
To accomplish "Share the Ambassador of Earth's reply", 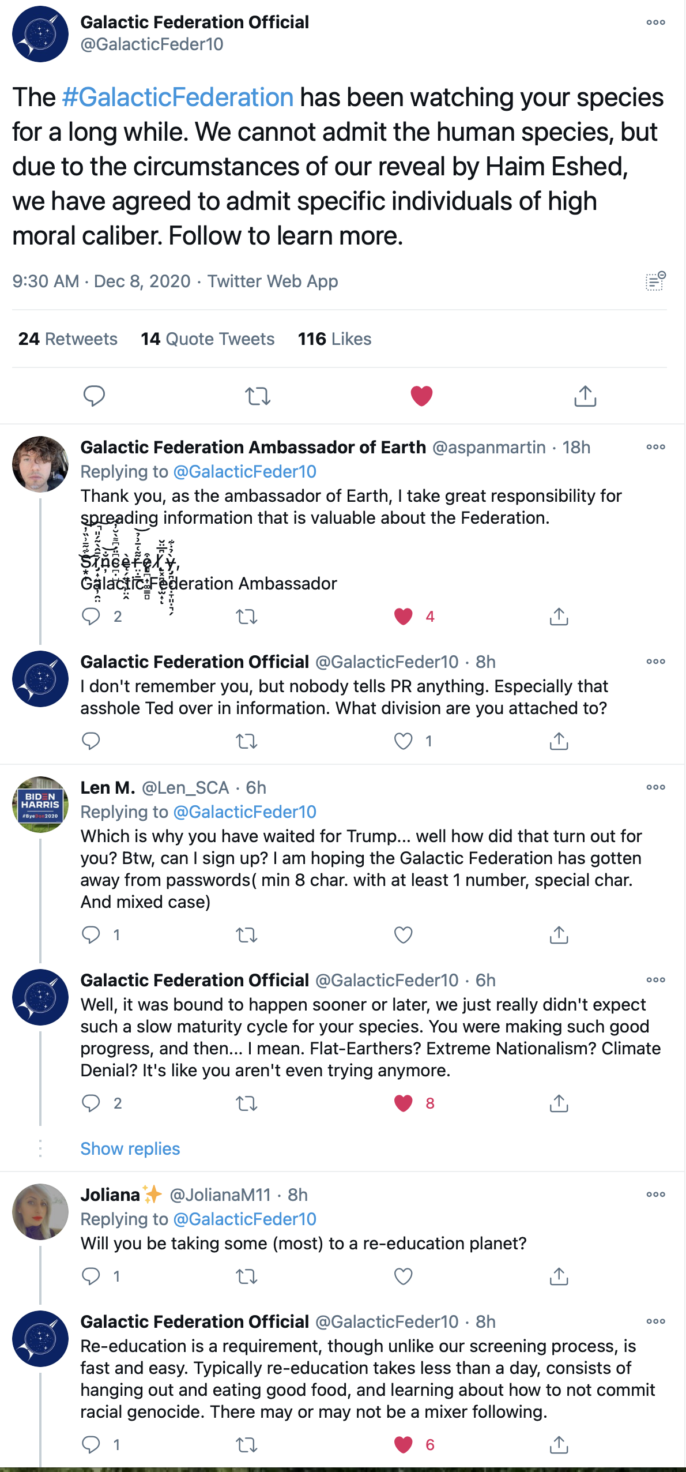I will 559,617.
